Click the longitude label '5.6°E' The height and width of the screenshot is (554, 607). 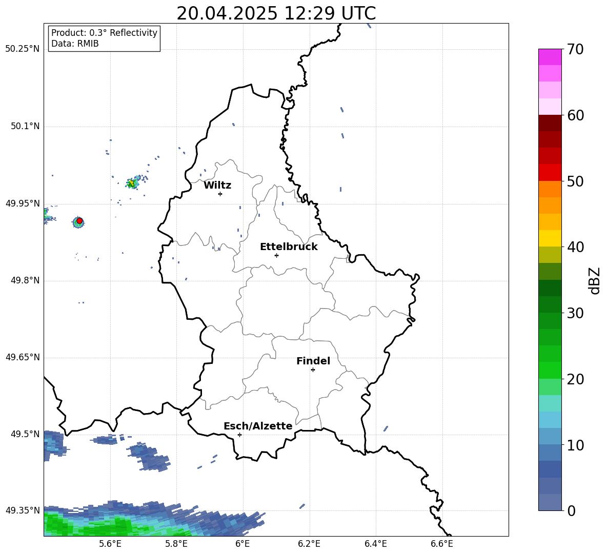tap(110, 544)
